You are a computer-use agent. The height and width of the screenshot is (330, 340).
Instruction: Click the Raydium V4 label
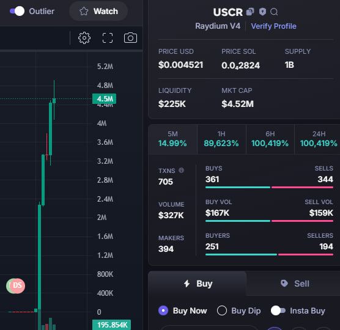coord(218,26)
